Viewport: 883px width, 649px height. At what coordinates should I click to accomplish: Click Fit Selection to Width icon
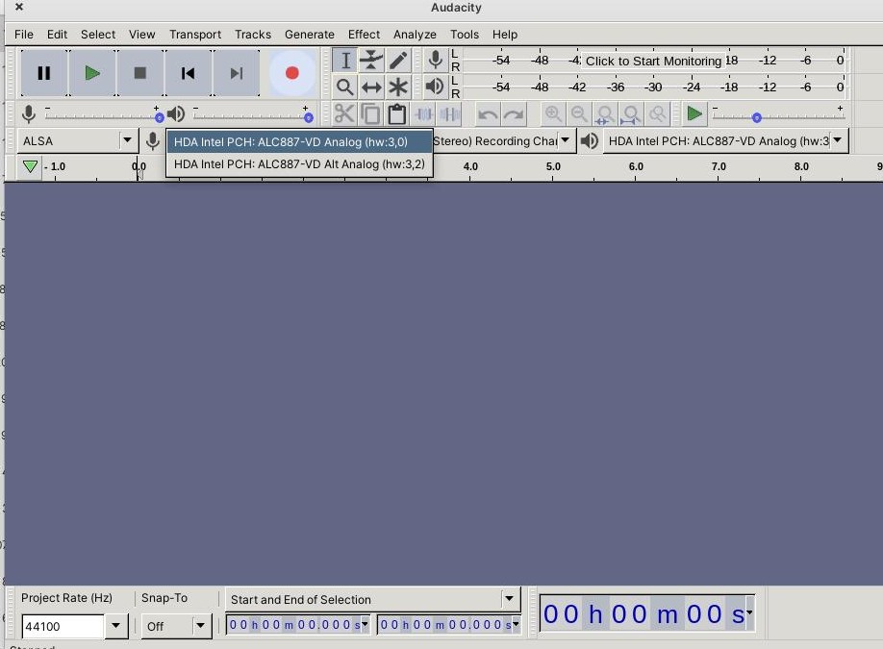605,114
